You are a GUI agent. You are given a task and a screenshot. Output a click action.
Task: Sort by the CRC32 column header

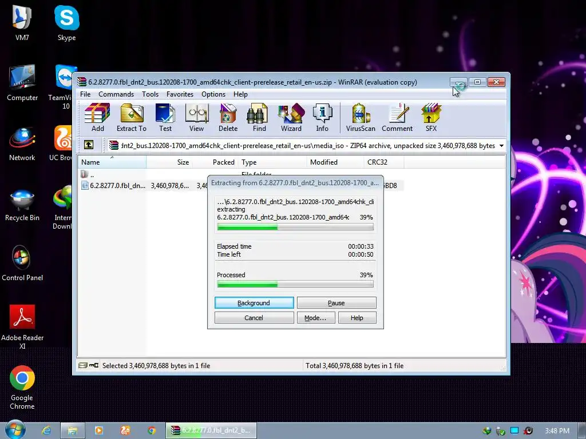point(384,162)
